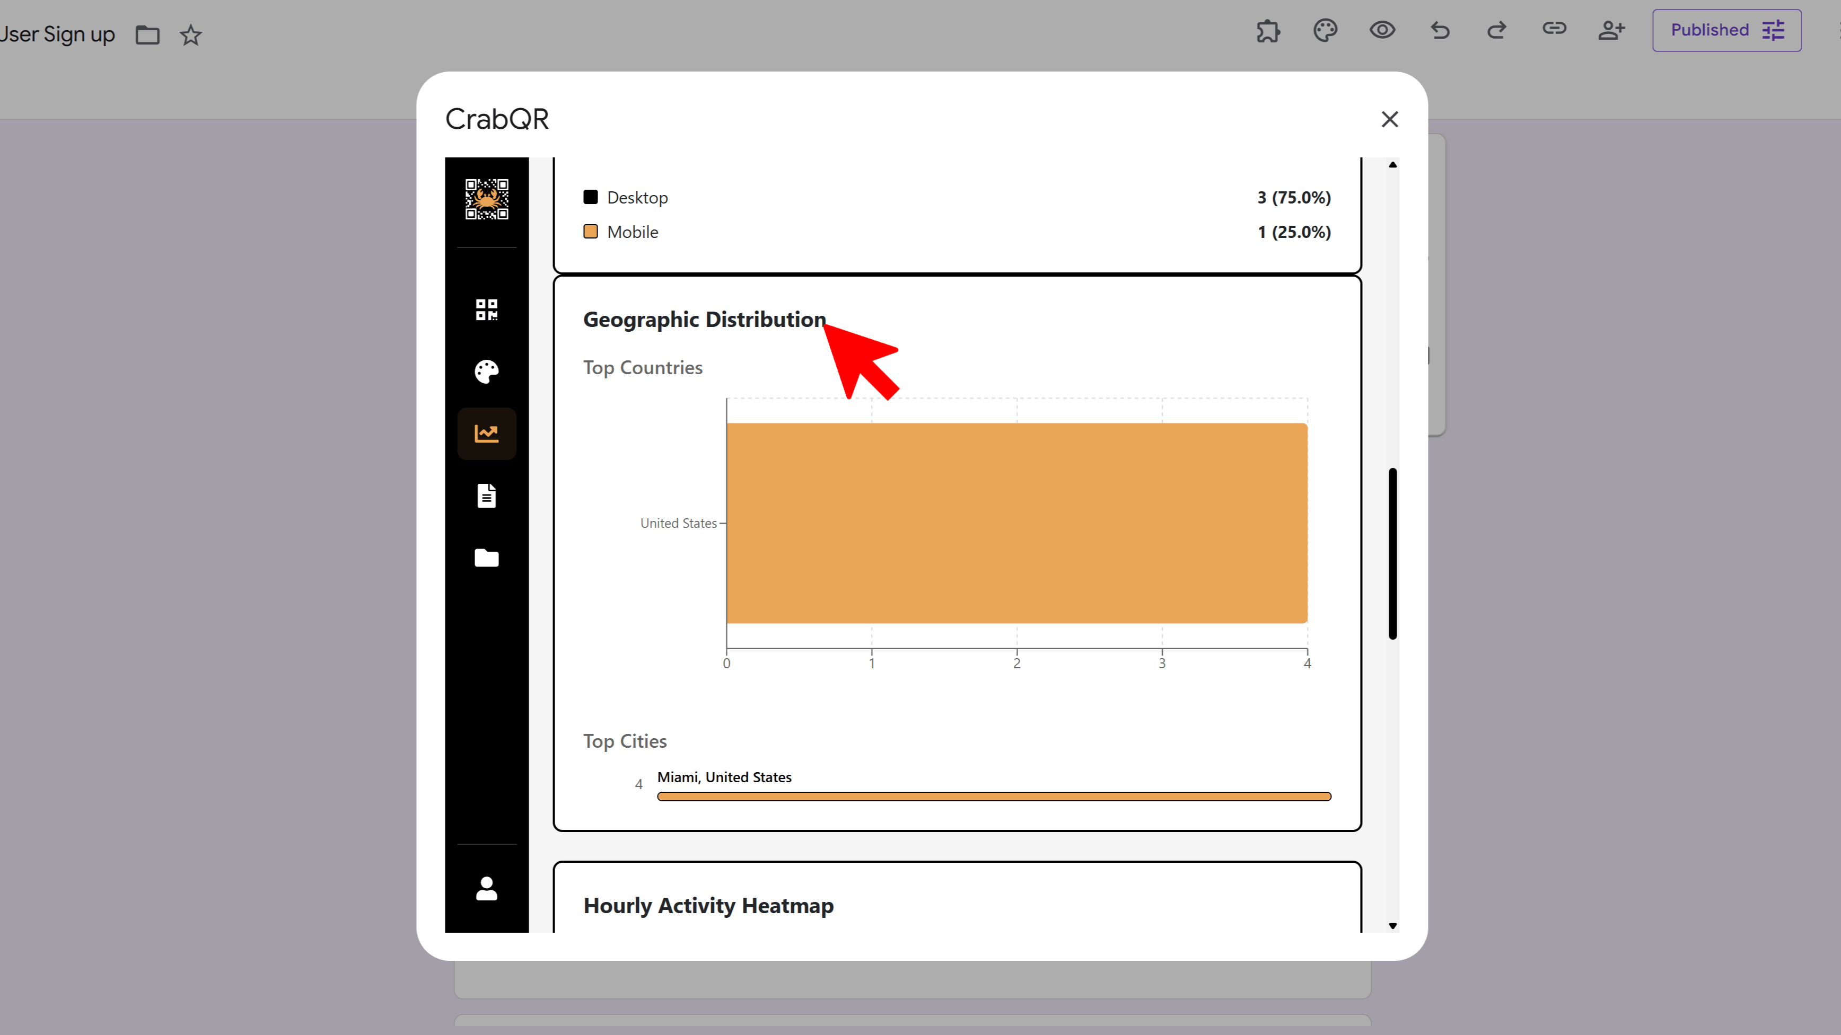Open the user account icon in sidebar
The width and height of the screenshot is (1841, 1035).
click(x=487, y=888)
